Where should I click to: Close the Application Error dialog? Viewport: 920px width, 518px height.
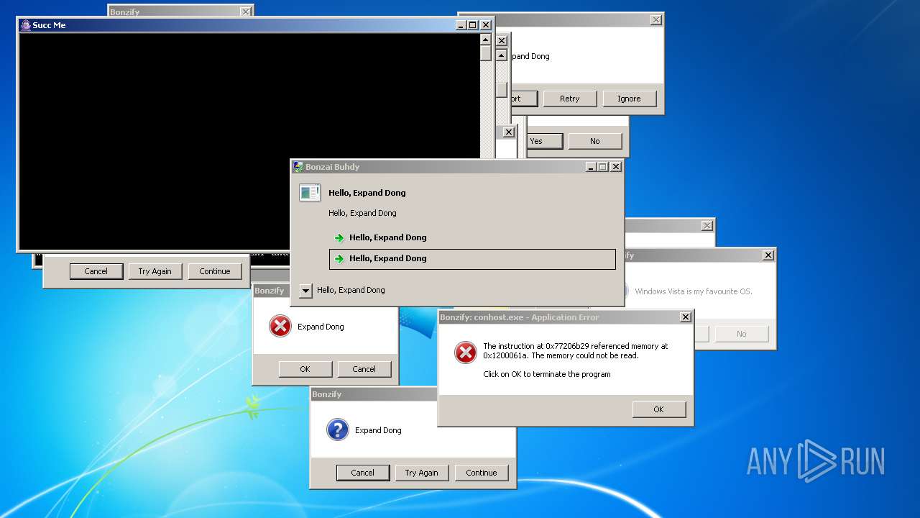pos(686,317)
